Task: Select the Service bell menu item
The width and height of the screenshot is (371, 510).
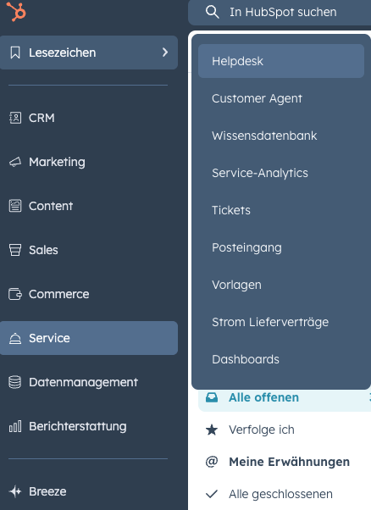Action: point(89,338)
